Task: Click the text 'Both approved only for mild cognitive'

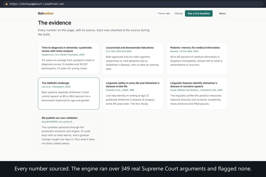Action: pos(128,57)
